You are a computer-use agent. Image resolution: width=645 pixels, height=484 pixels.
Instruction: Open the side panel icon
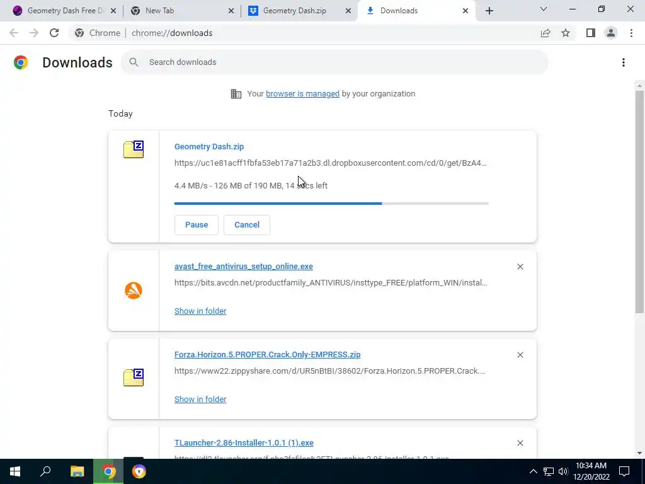[x=591, y=33]
